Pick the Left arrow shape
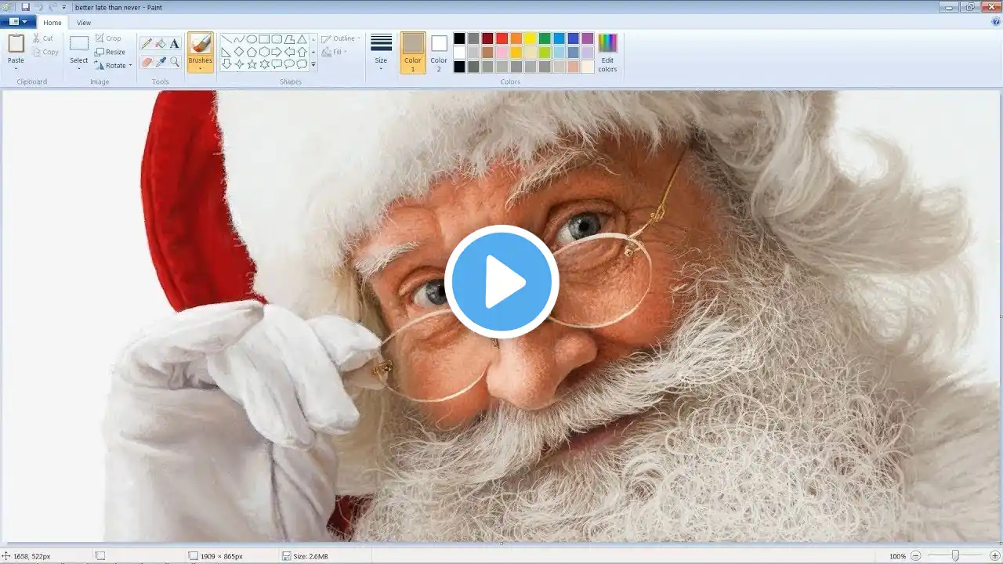The image size is (1003, 564). coord(289,52)
